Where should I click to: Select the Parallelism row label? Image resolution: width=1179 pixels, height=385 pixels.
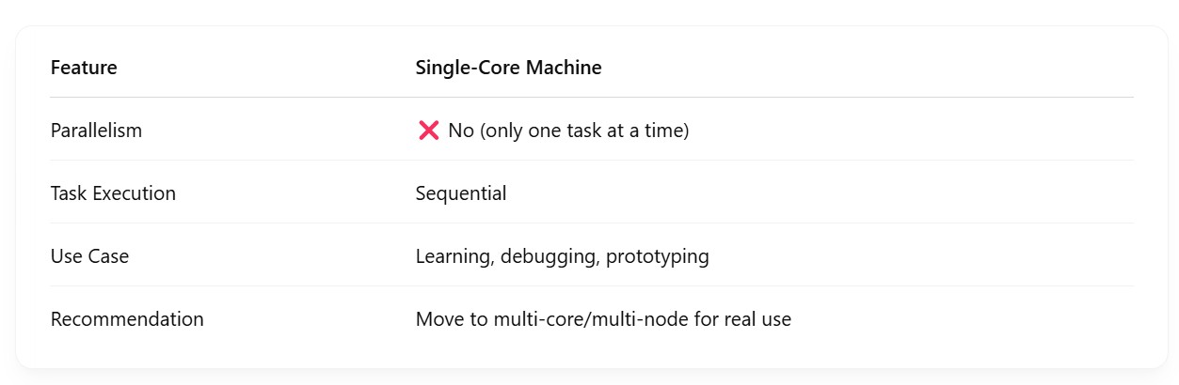point(96,131)
